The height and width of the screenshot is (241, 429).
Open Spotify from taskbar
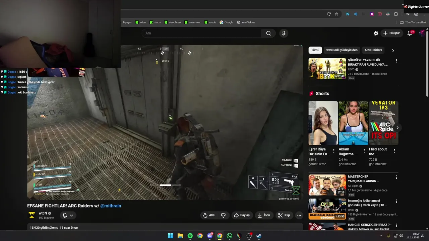190,236
